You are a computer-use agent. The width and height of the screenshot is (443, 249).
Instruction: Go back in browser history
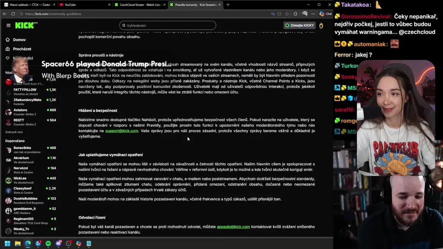[x=4, y=14]
